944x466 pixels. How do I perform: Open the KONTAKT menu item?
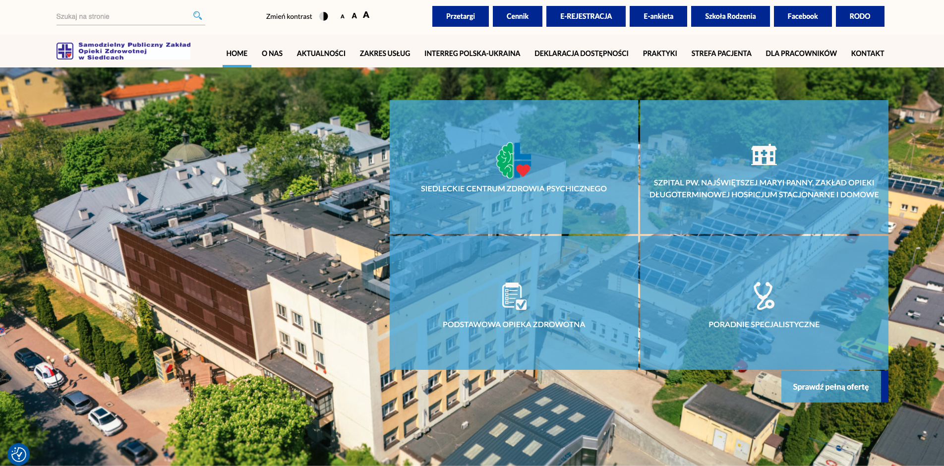pyautogui.click(x=868, y=54)
